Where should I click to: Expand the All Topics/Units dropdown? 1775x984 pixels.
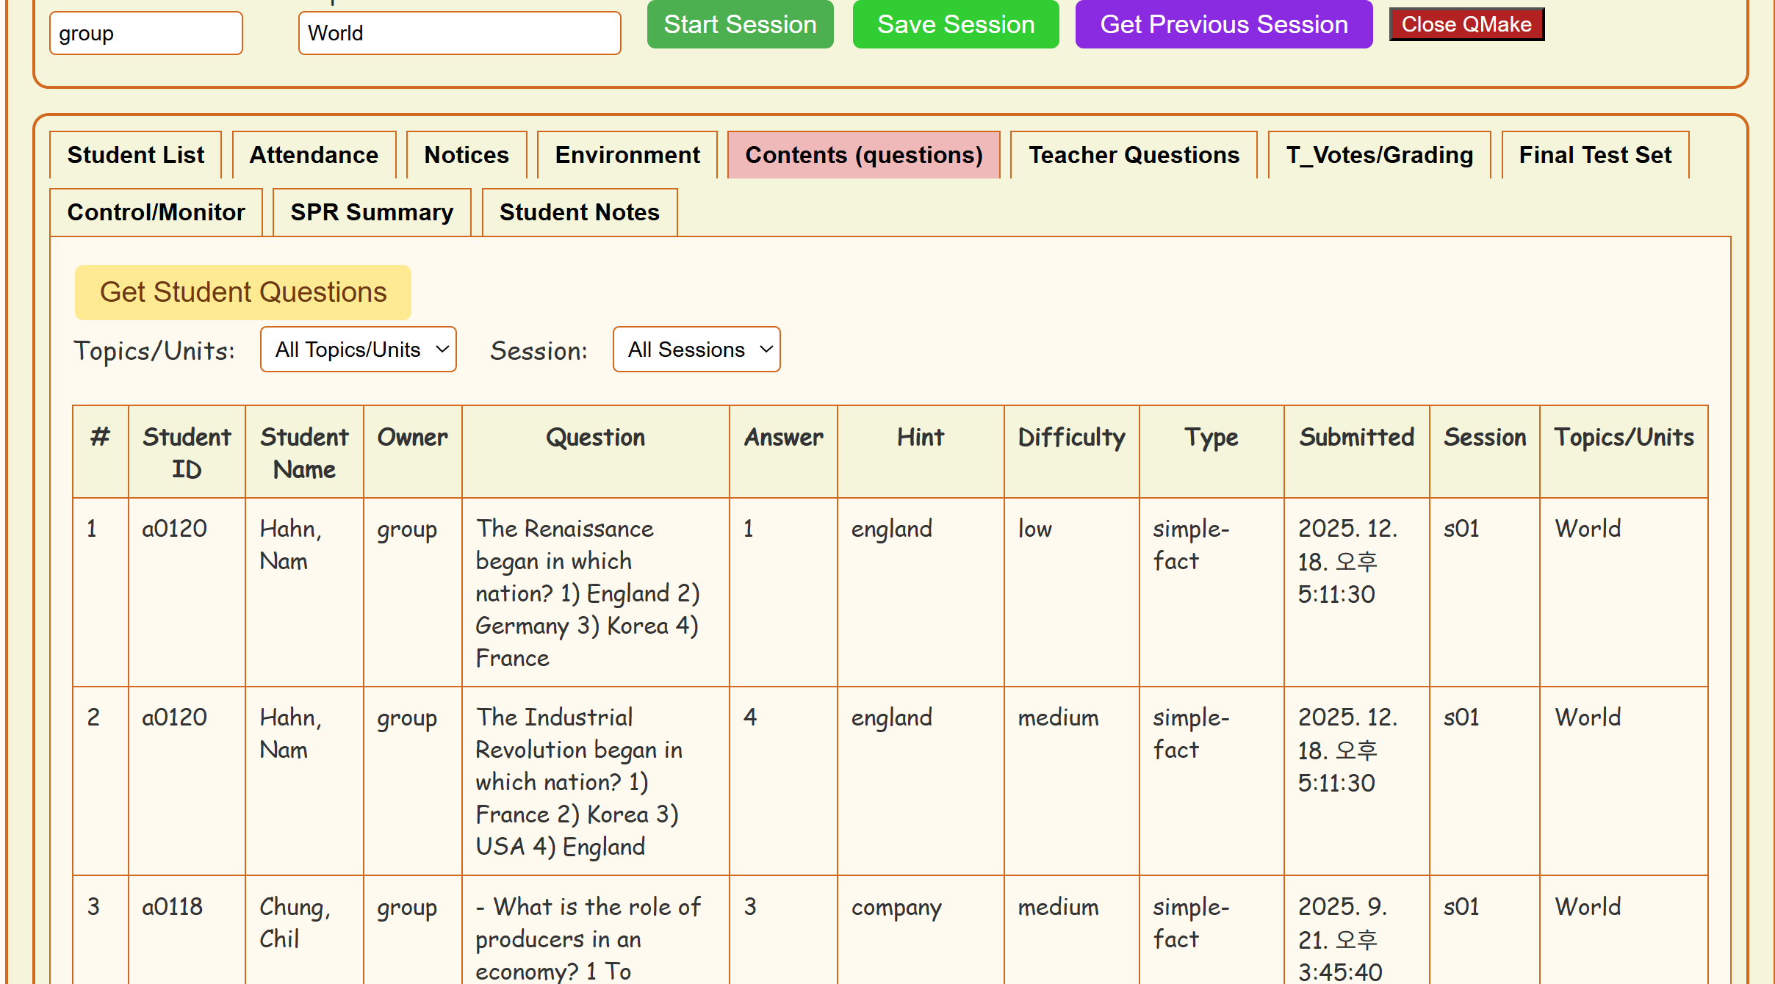(x=359, y=350)
